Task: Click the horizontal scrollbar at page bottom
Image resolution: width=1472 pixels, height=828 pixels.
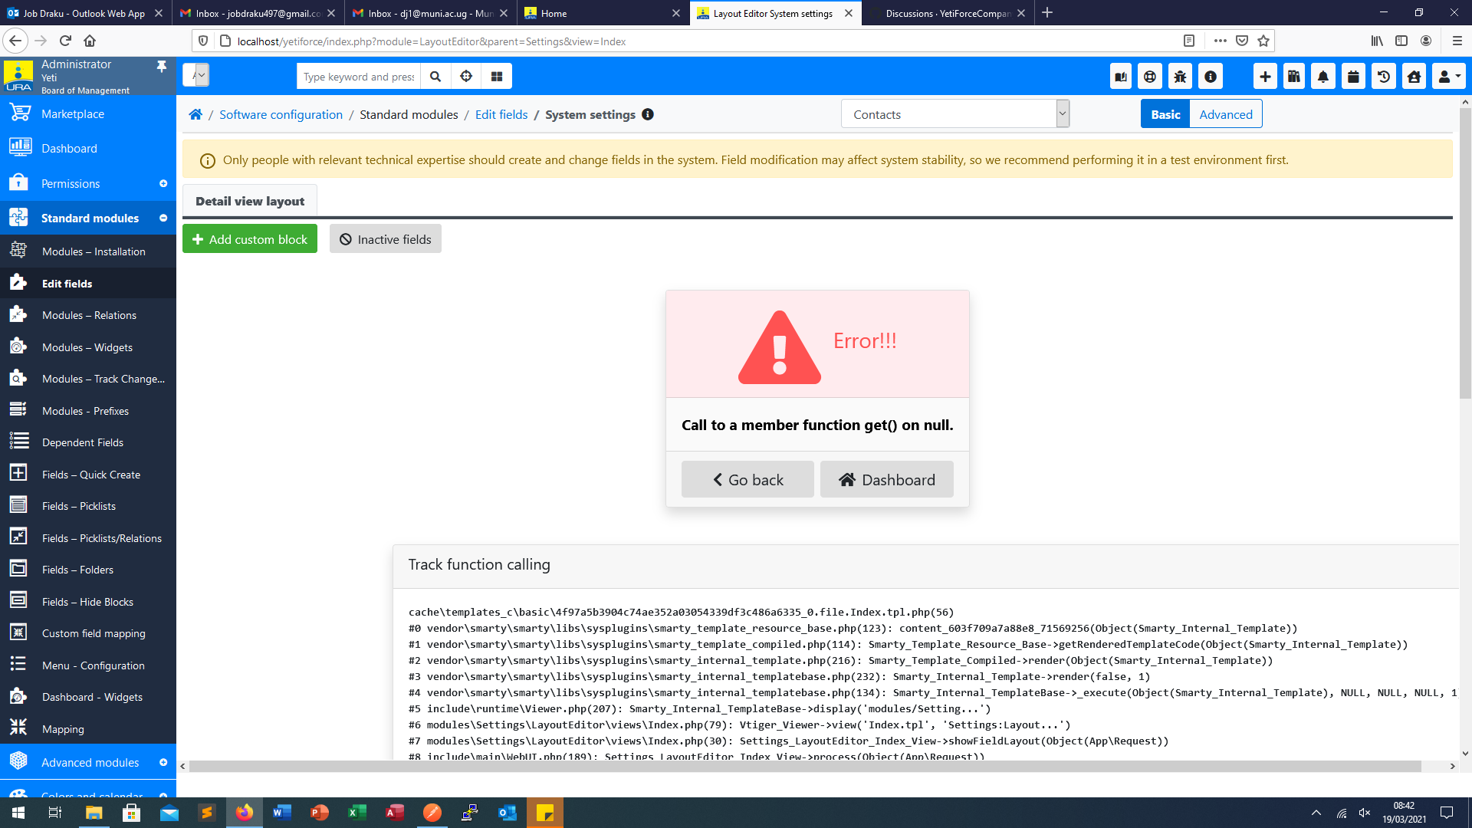Action: [805, 766]
